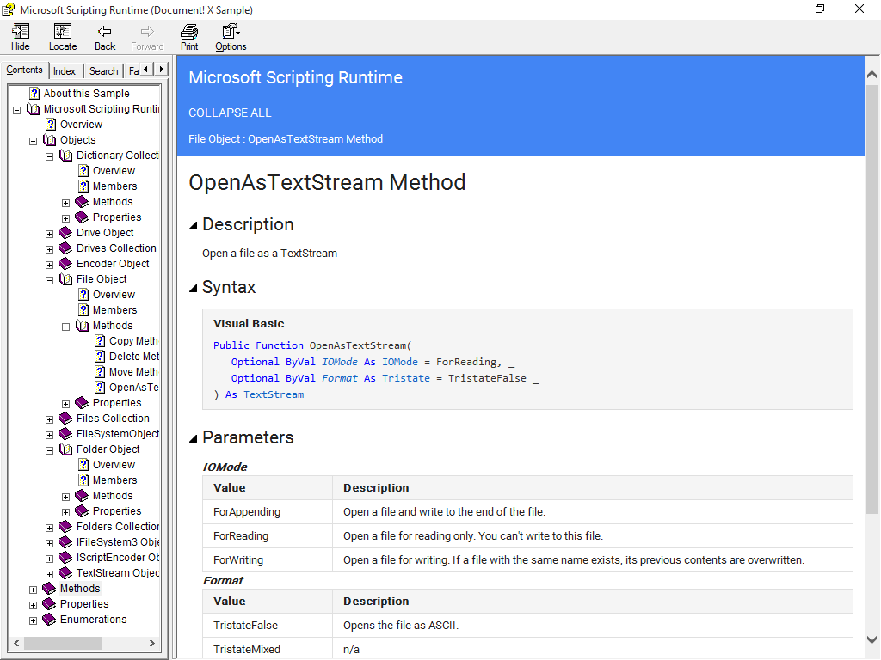The image size is (881, 660).
Task: Click the tree scroll left arrow
Action: pyautogui.click(x=16, y=643)
